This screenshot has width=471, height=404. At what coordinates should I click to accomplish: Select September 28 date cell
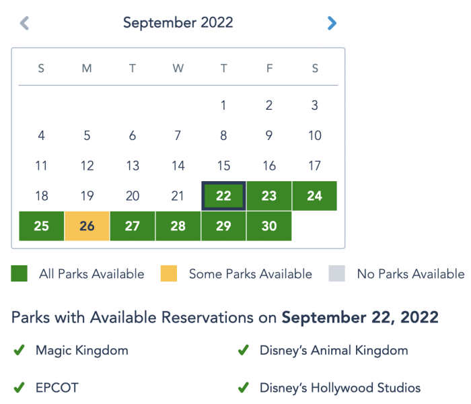tap(178, 226)
